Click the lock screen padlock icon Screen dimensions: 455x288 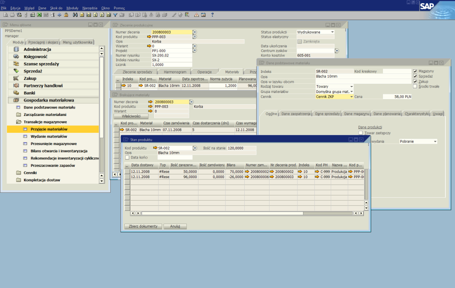66,15
